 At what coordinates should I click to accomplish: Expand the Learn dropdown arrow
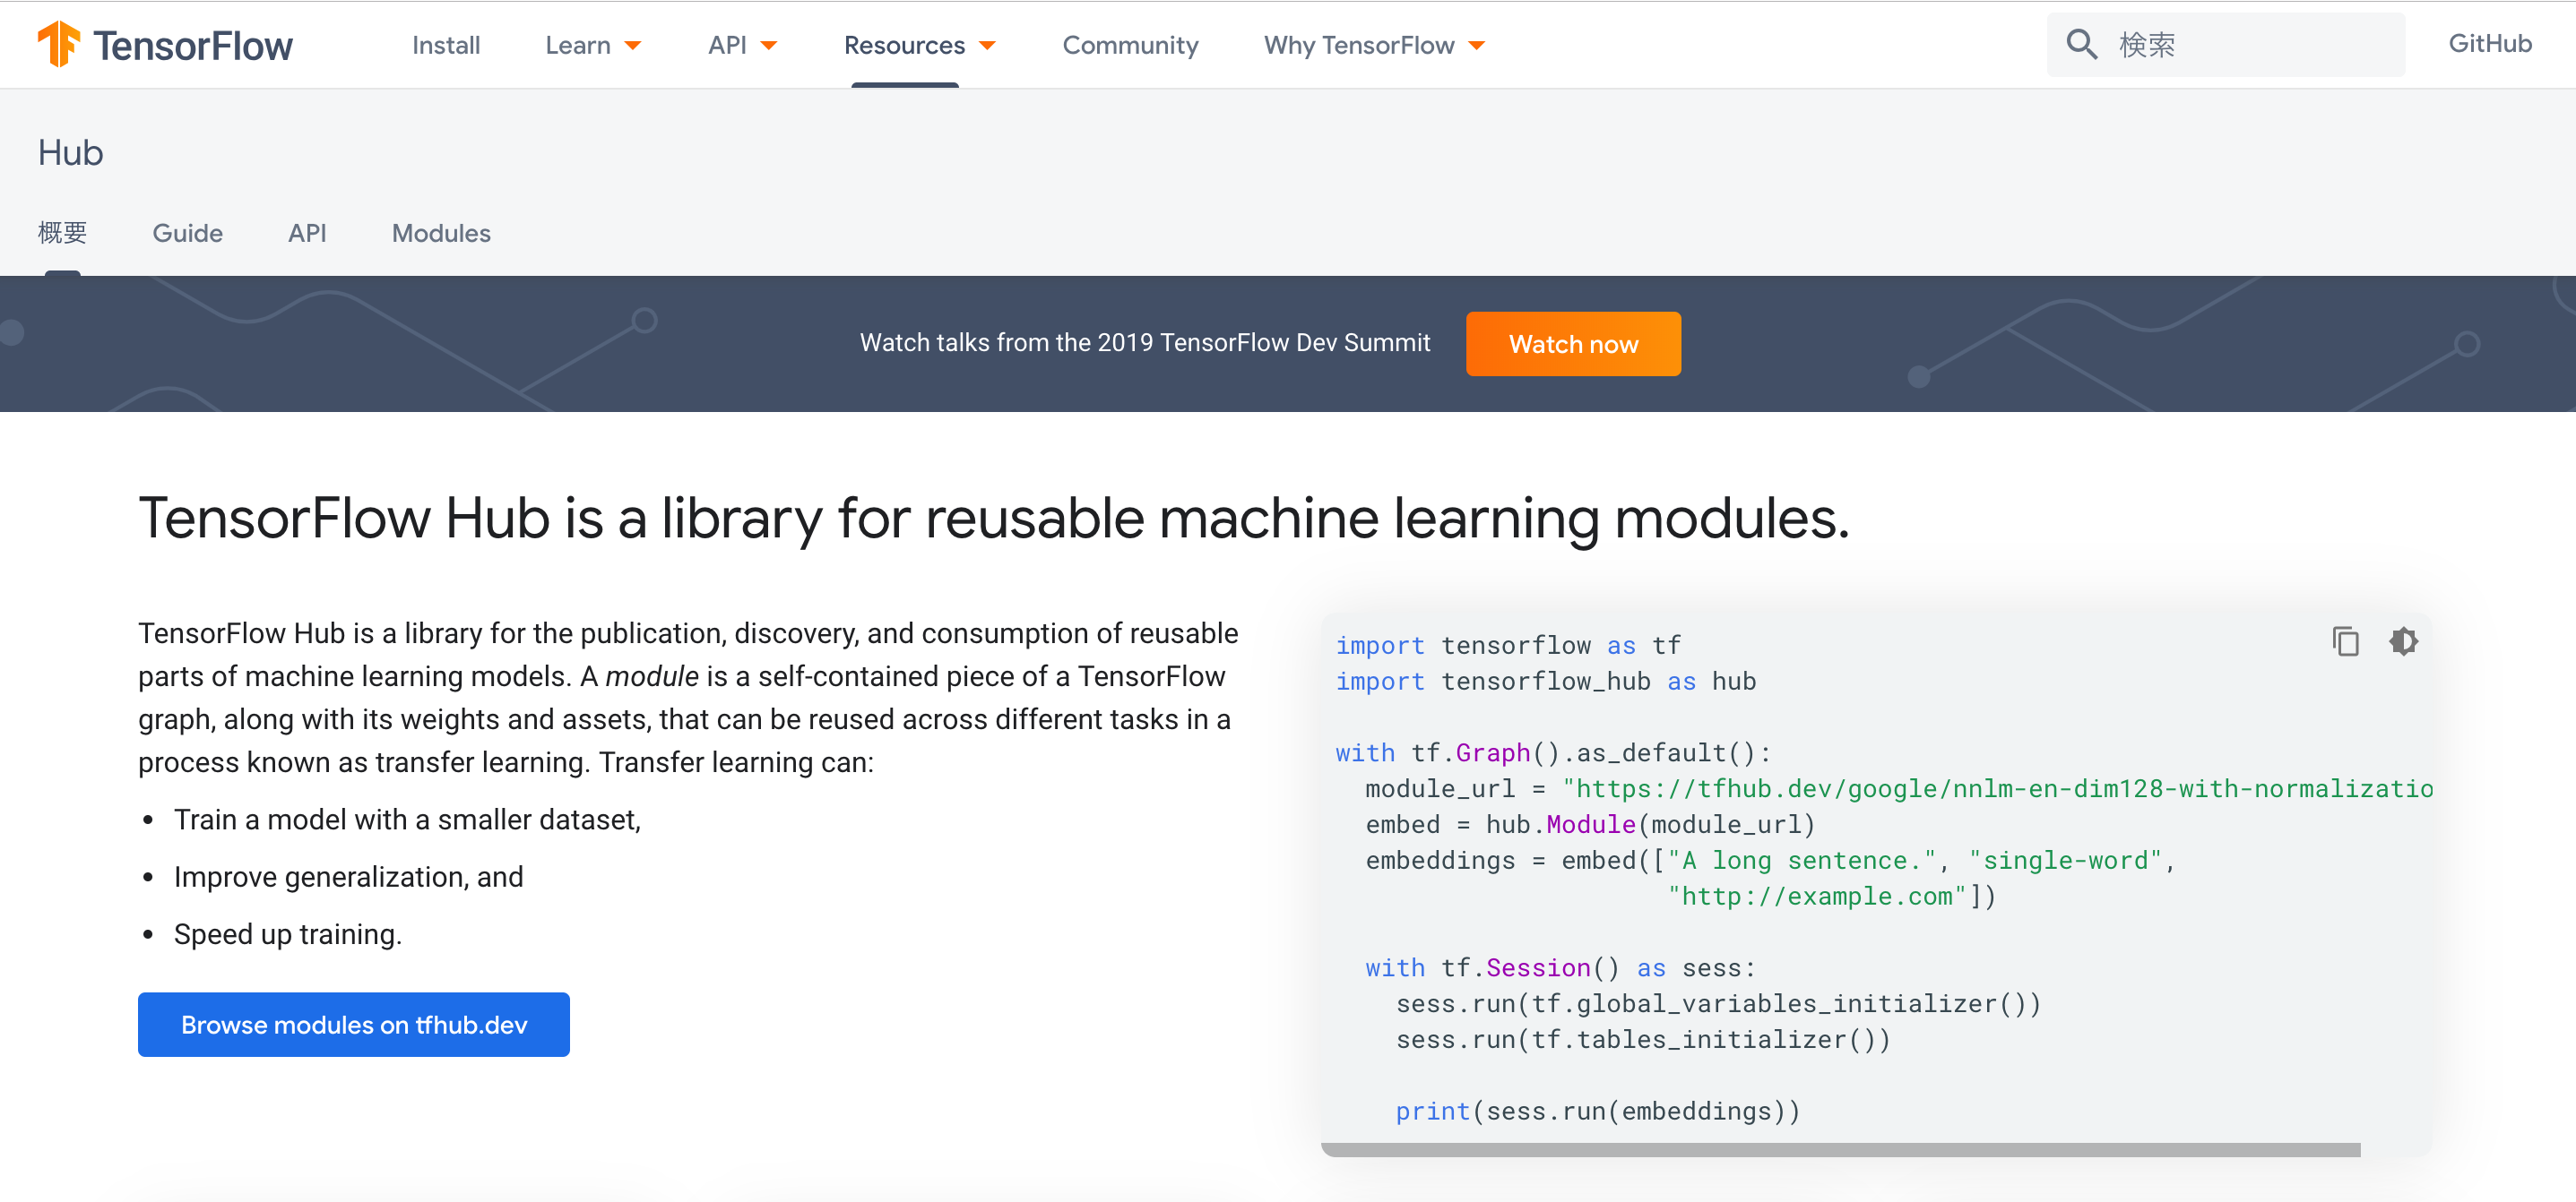click(632, 46)
